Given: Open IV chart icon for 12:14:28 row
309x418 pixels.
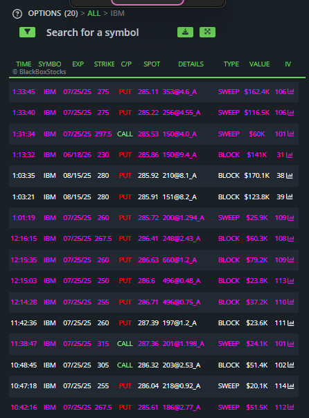Looking at the screenshot, I should point(291,302).
